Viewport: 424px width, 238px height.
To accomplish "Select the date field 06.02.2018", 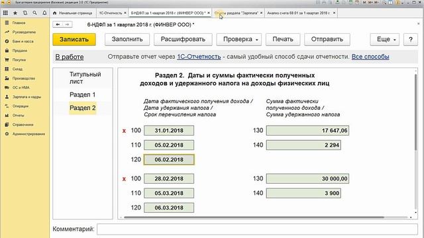I will (169, 160).
